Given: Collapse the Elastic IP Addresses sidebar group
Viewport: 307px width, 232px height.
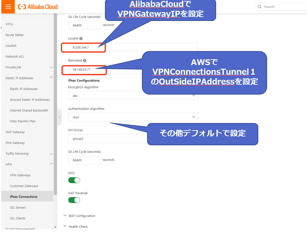Looking at the screenshot, I should click(x=51, y=78).
